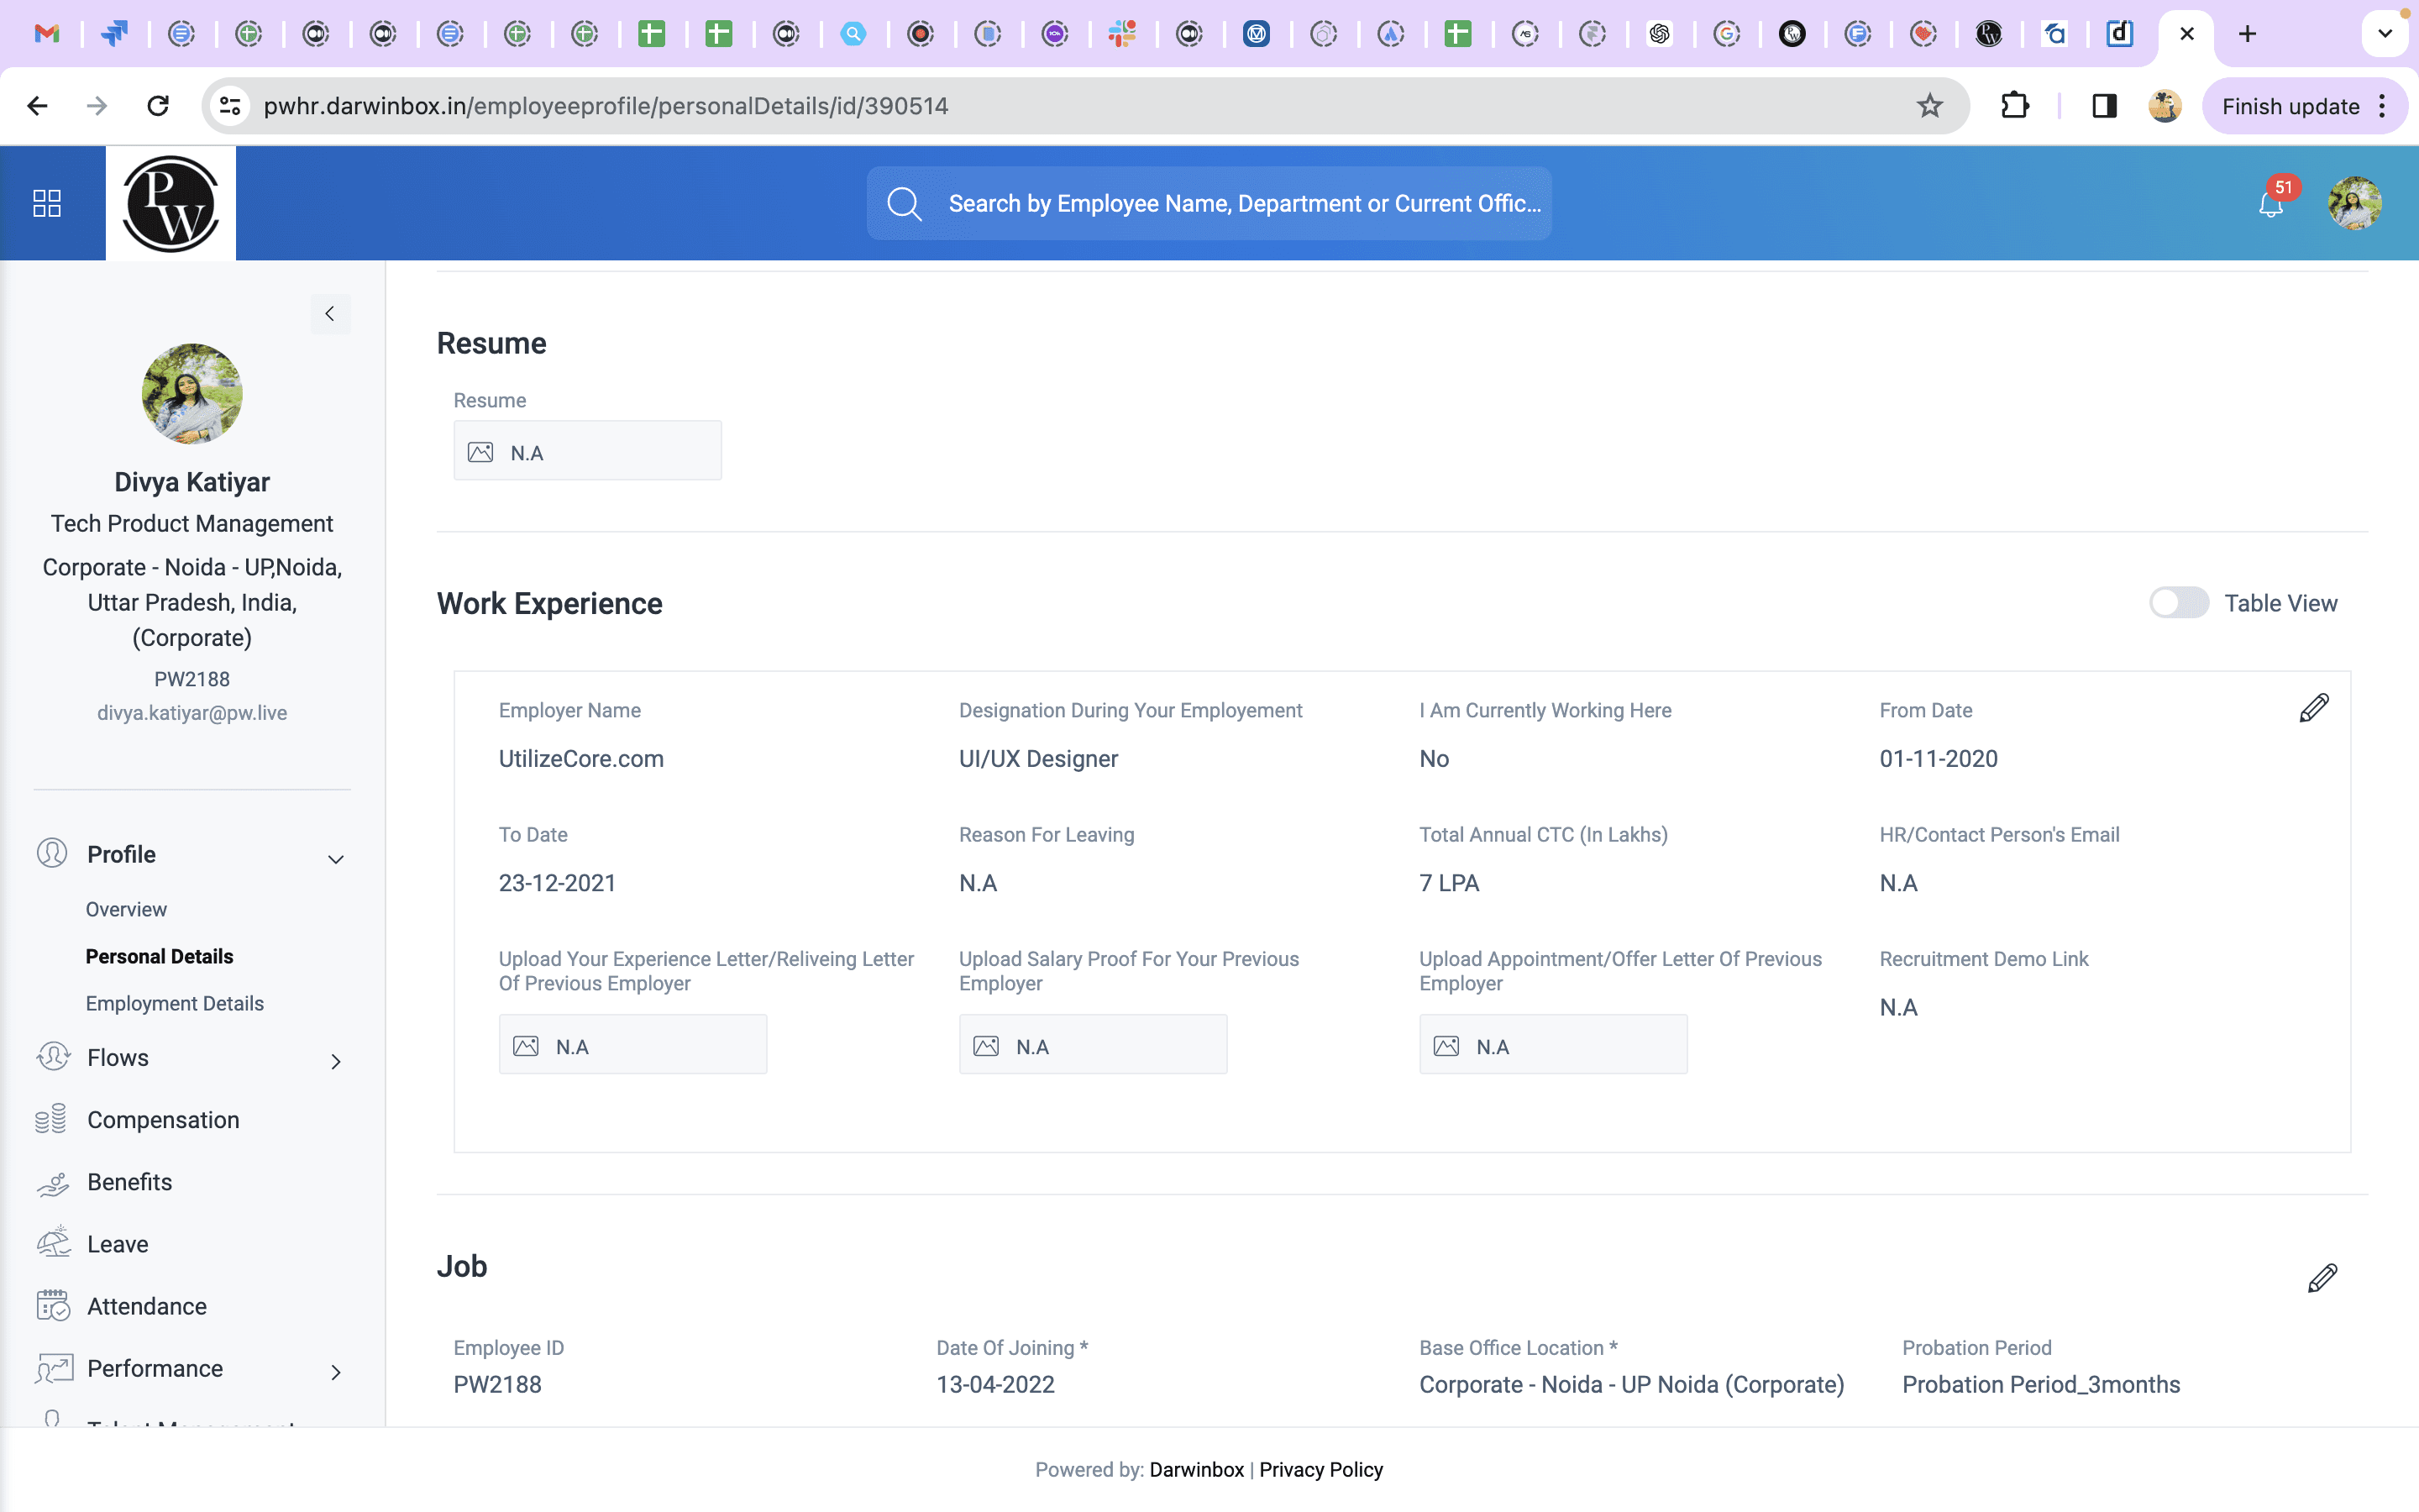Click the Job section edit pencil
The height and width of the screenshot is (1512, 2419).
click(2322, 1278)
